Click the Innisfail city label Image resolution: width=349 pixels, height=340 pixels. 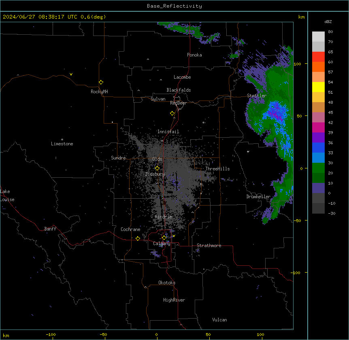coord(168,132)
